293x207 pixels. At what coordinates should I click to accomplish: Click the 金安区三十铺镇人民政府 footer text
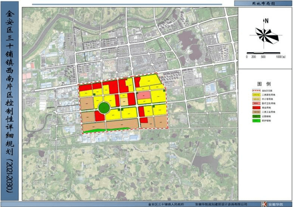(x=165, y=204)
